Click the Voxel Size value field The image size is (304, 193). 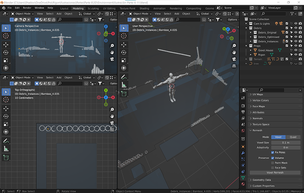[286, 142]
